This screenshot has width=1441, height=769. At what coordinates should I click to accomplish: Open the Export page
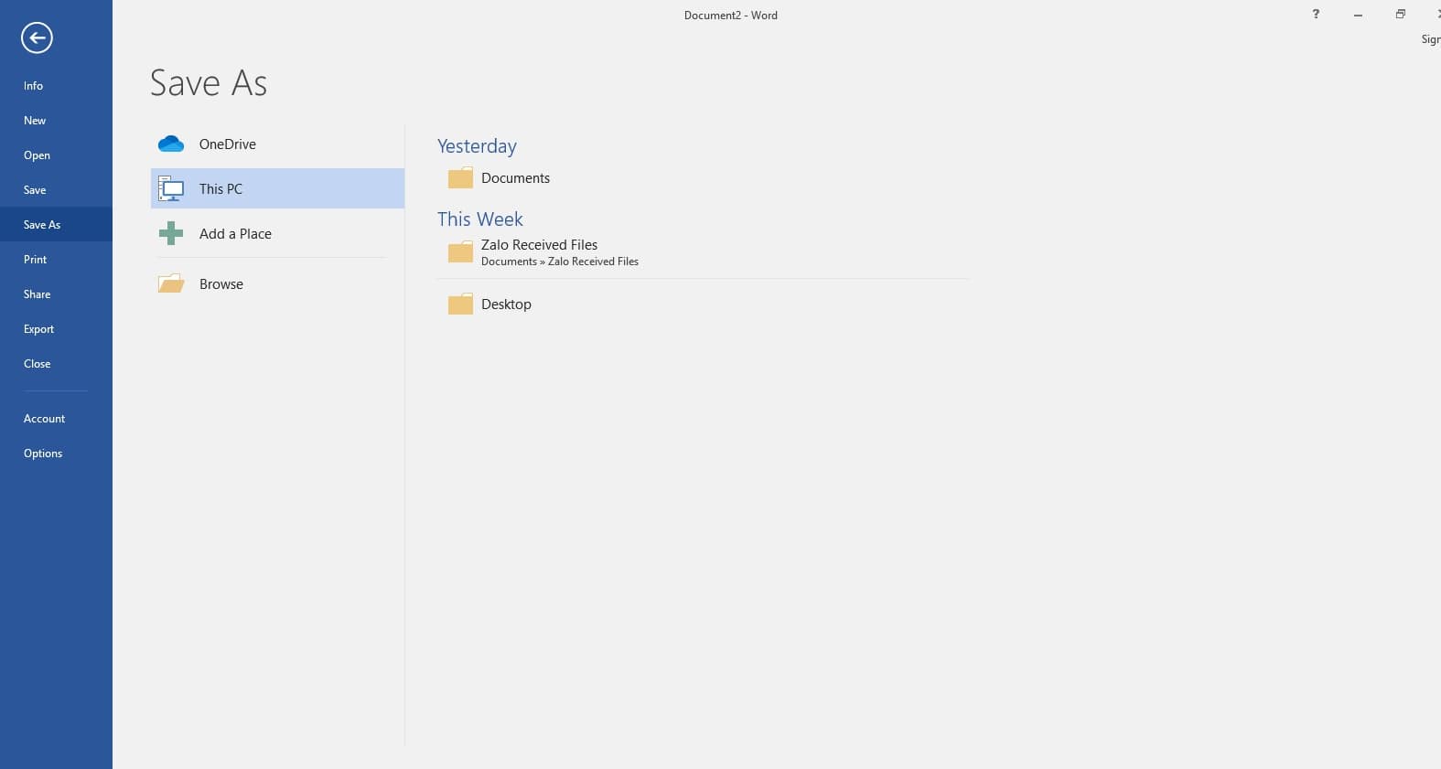(56, 329)
